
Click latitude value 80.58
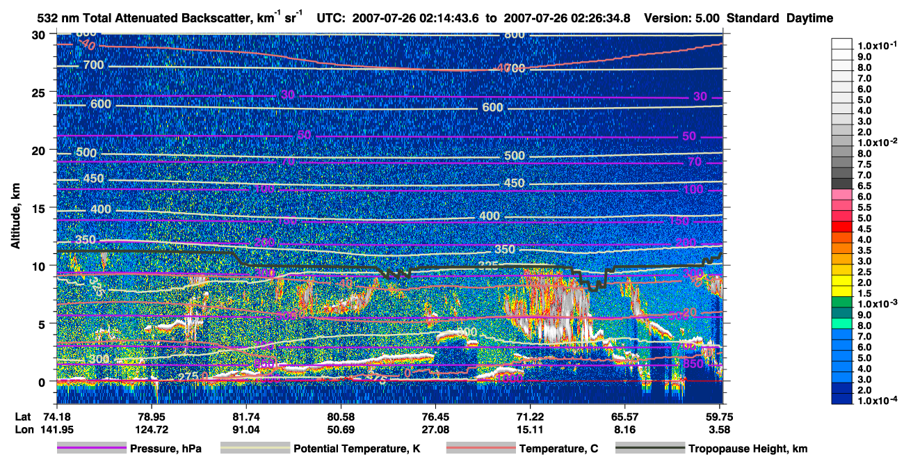[341, 417]
